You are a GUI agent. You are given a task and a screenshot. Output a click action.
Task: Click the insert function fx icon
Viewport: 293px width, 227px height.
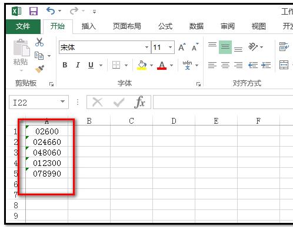tap(139, 102)
